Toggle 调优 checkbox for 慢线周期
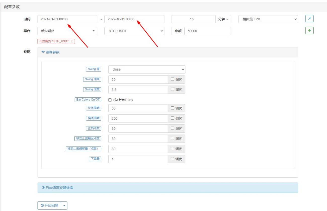The height and width of the screenshot is (211, 327). [172, 118]
